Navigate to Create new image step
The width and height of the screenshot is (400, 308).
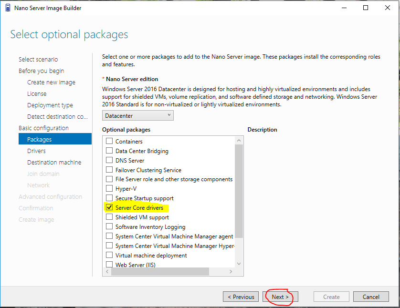pyautogui.click(x=51, y=82)
